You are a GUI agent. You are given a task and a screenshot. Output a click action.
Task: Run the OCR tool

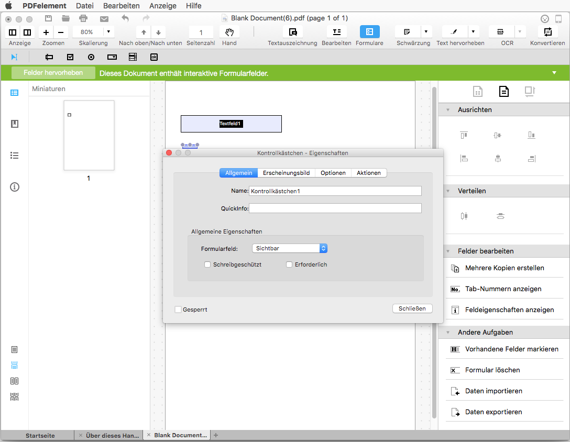coord(500,32)
